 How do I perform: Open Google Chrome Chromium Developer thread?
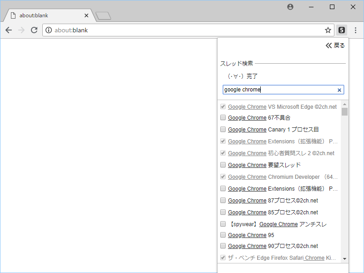(x=283, y=177)
